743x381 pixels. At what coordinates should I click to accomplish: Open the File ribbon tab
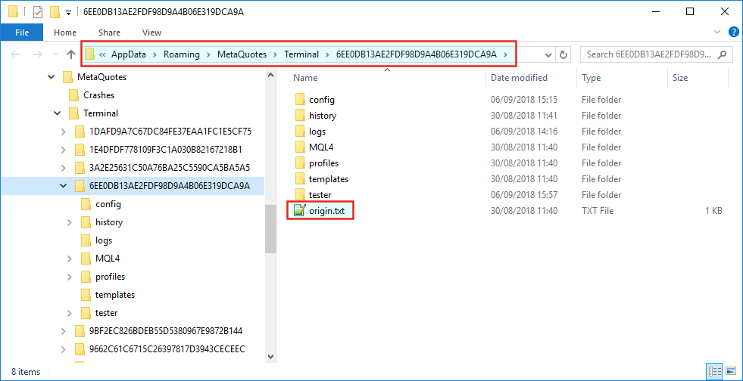coord(22,33)
